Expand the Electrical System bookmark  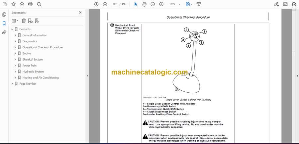(15, 60)
